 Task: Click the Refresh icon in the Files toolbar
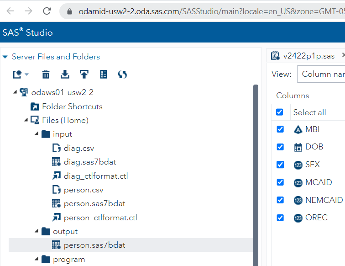click(x=122, y=74)
